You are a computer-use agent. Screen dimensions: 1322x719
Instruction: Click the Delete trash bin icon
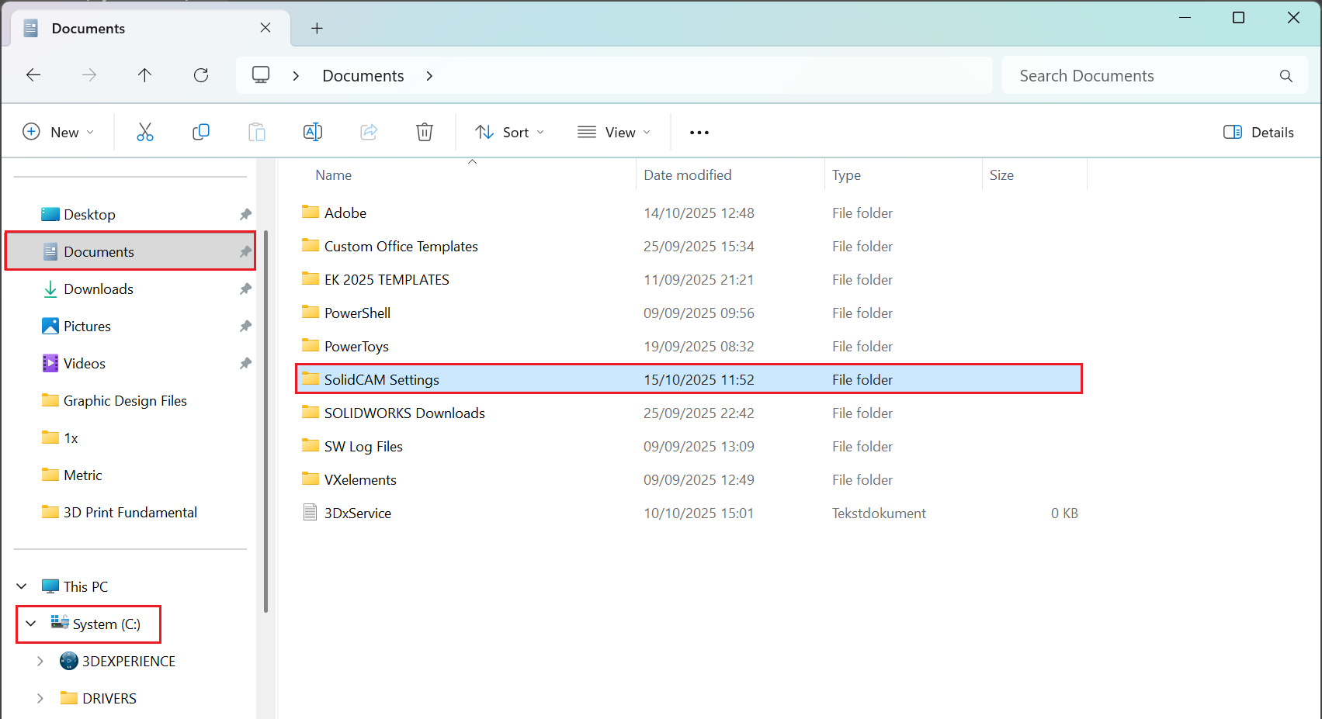click(x=425, y=132)
